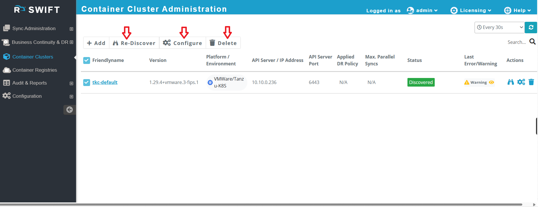Click the Max. Parallel Syncs column header
The image size is (538, 207).
380,60
